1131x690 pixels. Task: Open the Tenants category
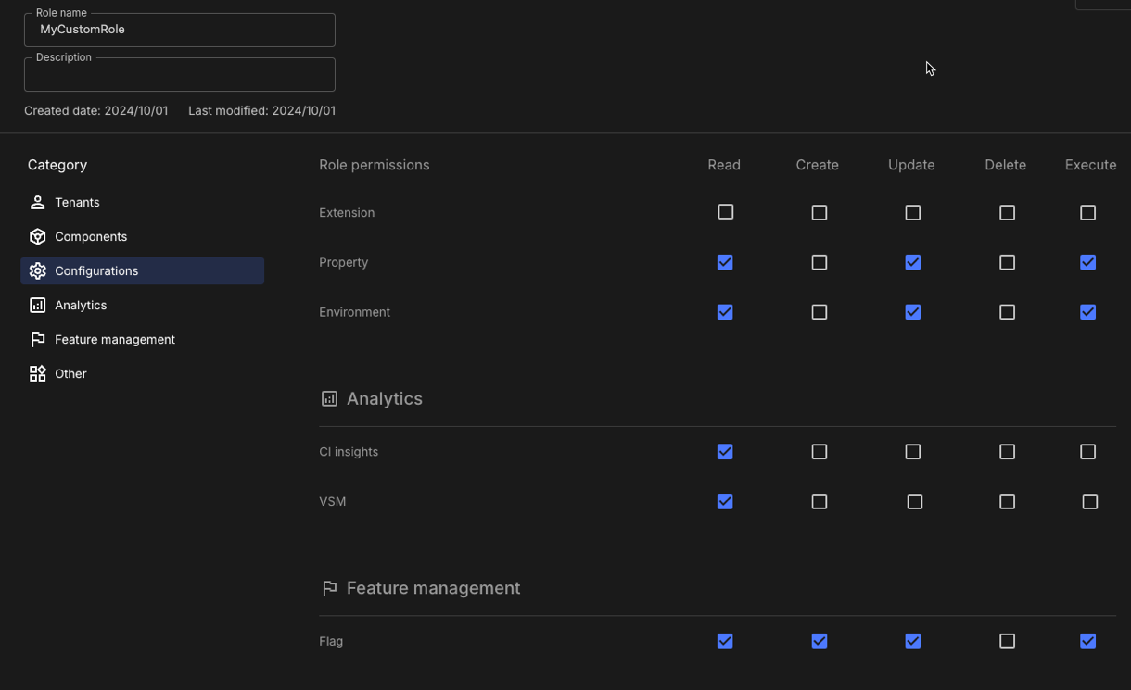(x=77, y=202)
